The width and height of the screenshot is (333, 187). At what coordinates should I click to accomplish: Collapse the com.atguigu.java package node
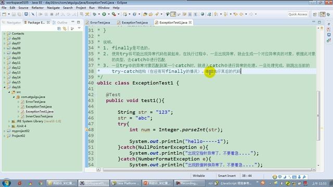click(14, 97)
